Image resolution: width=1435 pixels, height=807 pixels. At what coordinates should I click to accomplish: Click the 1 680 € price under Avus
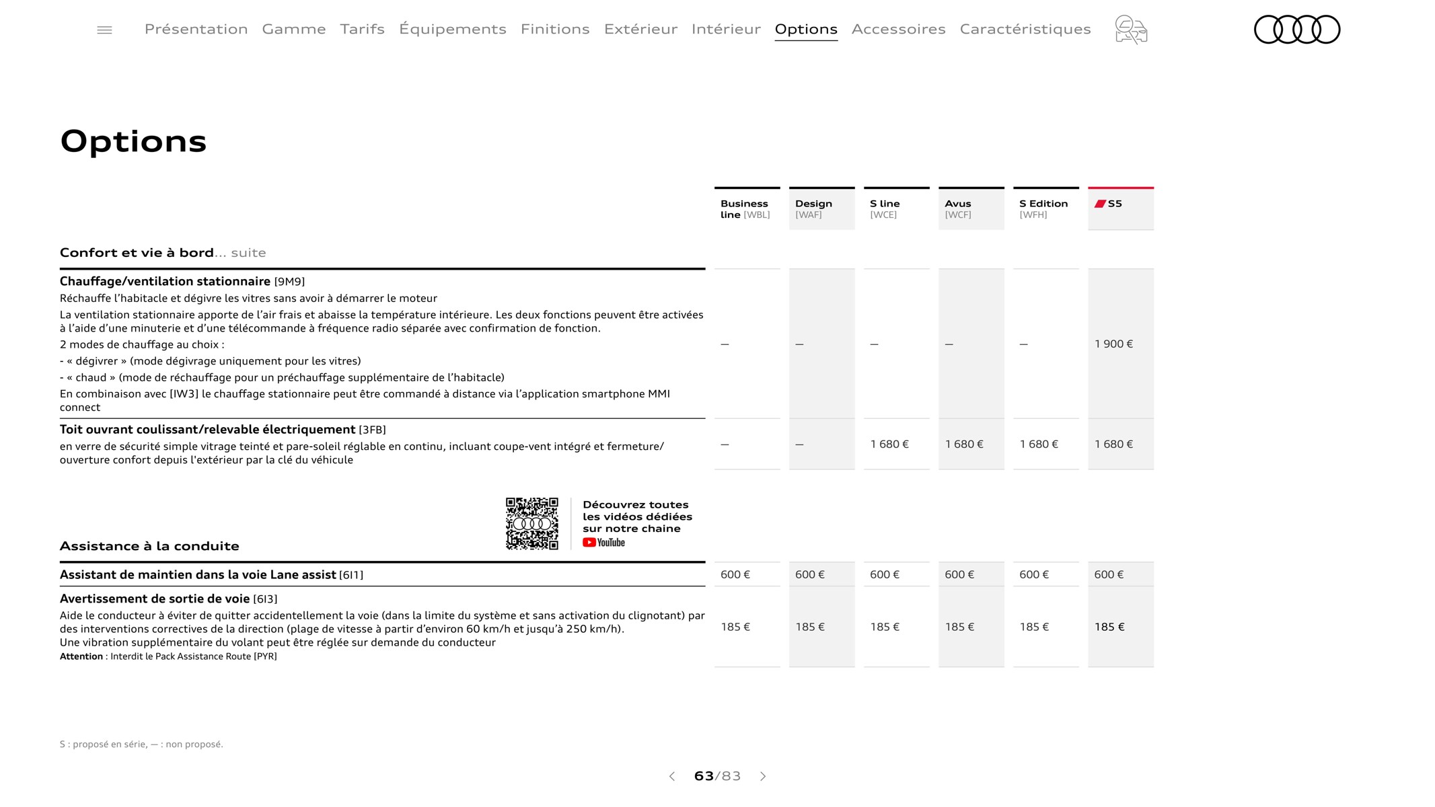pyautogui.click(x=964, y=444)
